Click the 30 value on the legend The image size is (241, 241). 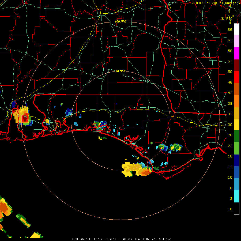[230, 125]
